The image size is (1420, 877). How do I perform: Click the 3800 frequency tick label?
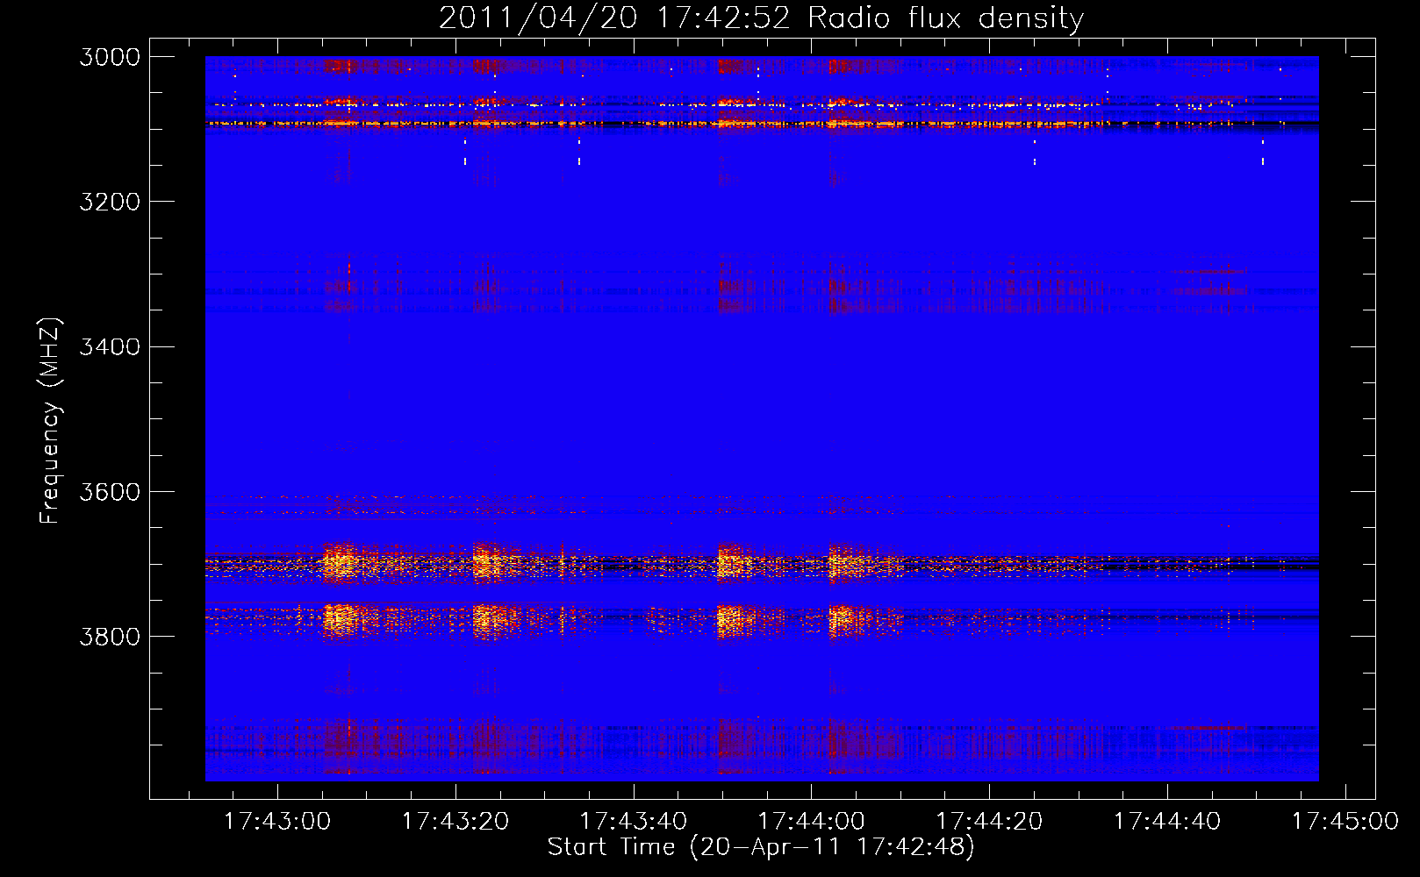coord(110,636)
